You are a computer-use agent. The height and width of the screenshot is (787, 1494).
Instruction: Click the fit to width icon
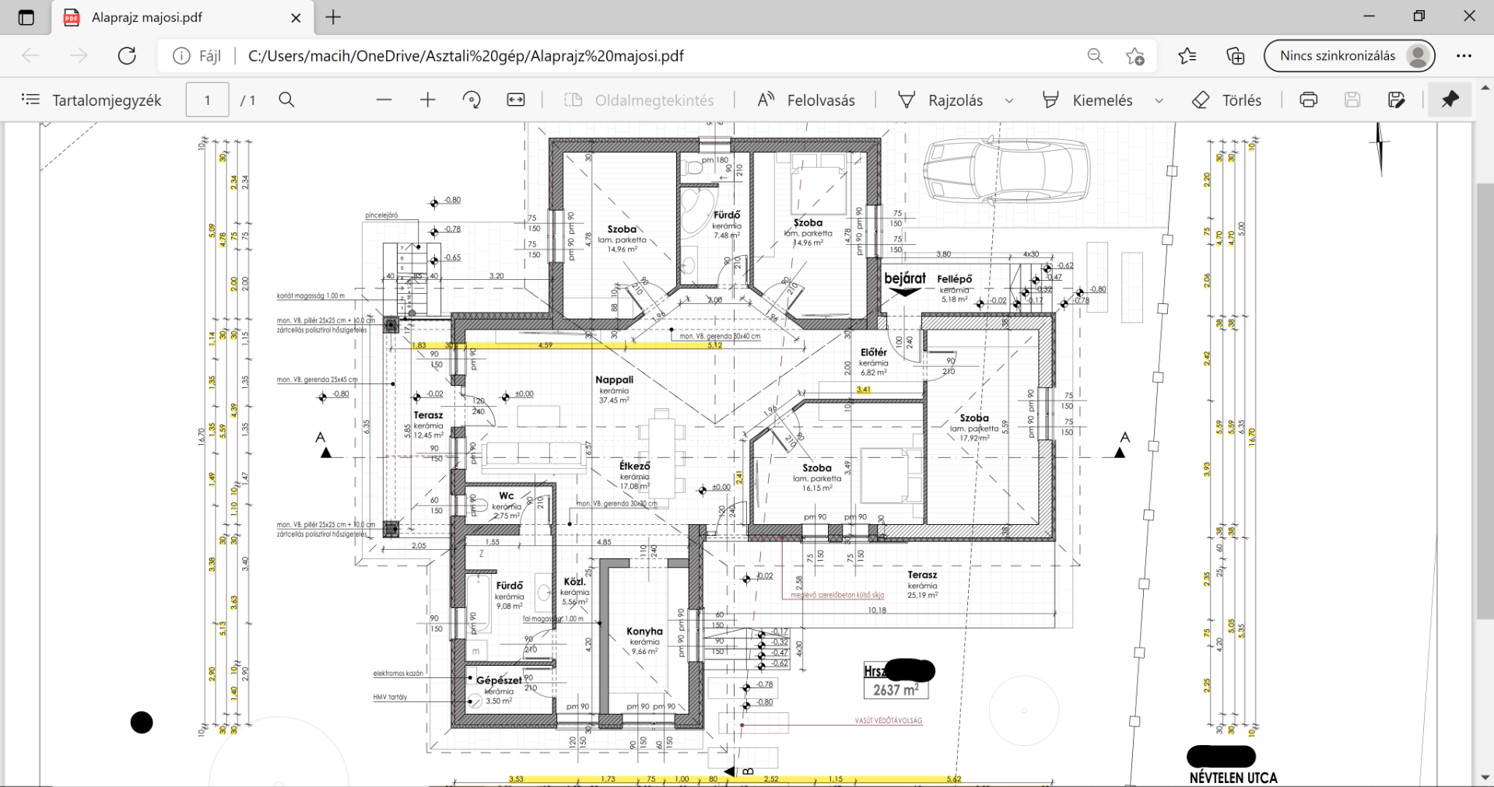[516, 100]
